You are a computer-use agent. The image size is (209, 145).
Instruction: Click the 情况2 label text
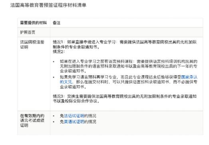[59, 51]
